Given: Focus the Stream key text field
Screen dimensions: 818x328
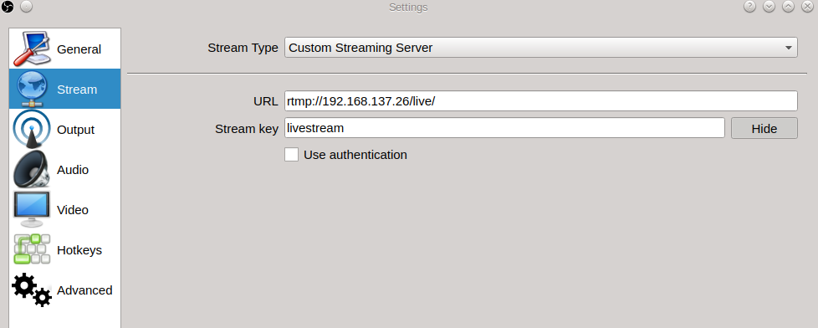Looking at the screenshot, I should point(504,128).
